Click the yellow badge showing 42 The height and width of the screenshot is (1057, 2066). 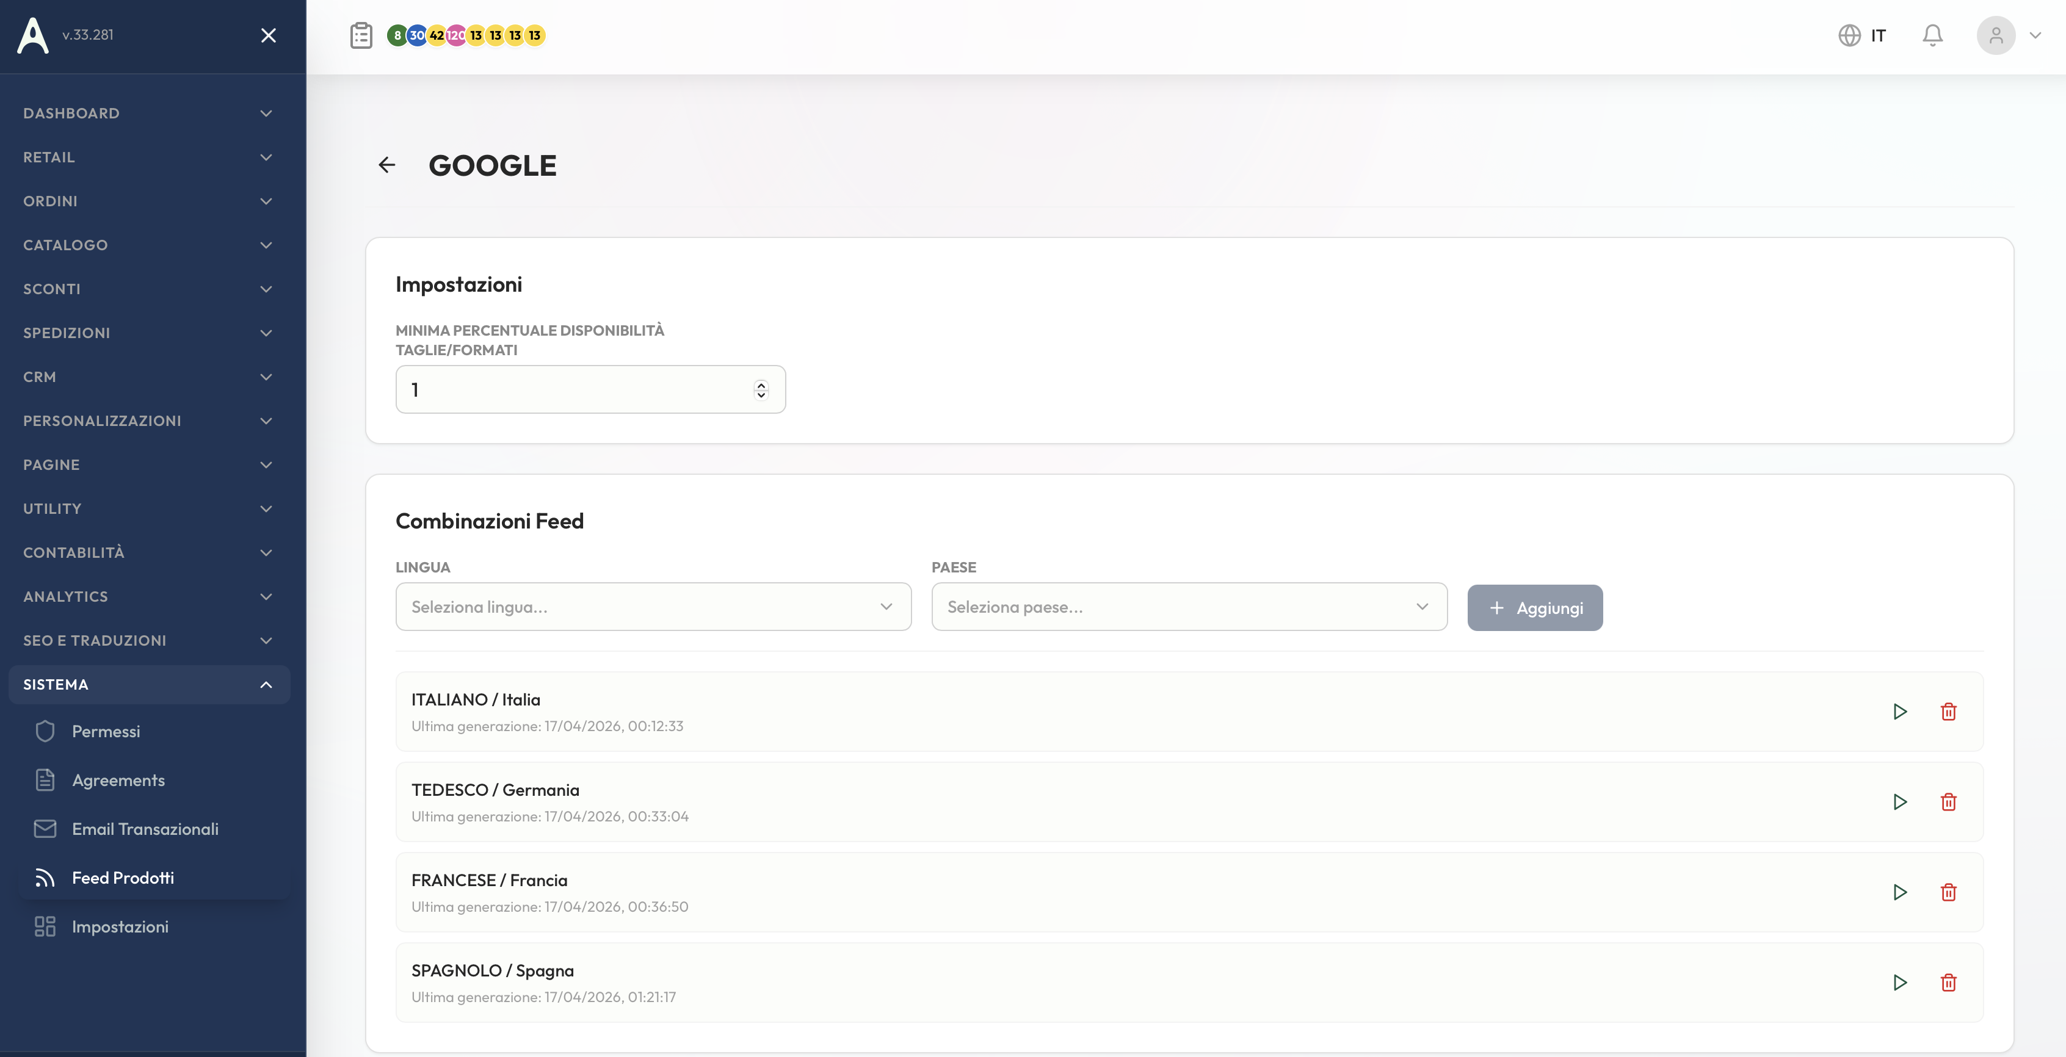437,35
